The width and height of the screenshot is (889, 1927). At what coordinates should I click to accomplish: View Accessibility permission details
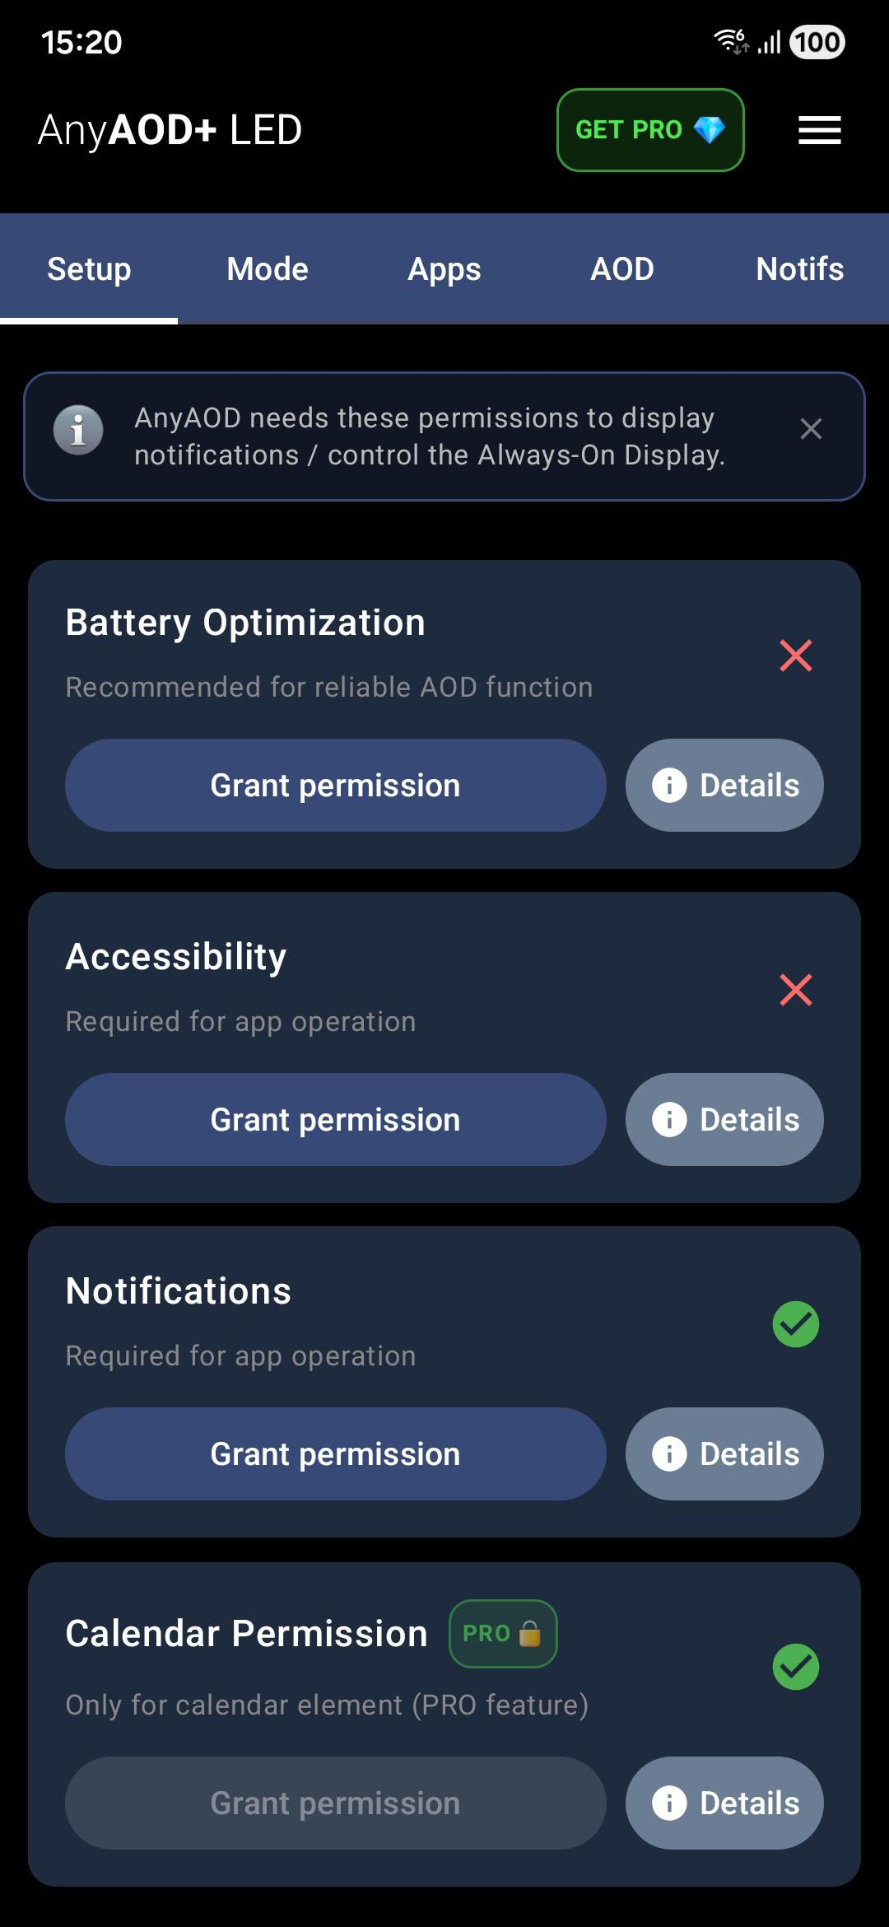[724, 1120]
